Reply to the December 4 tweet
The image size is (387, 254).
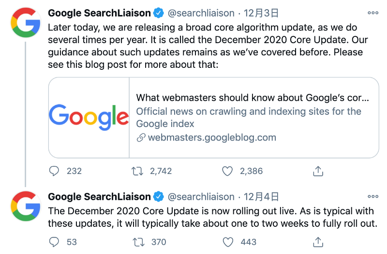(54, 242)
